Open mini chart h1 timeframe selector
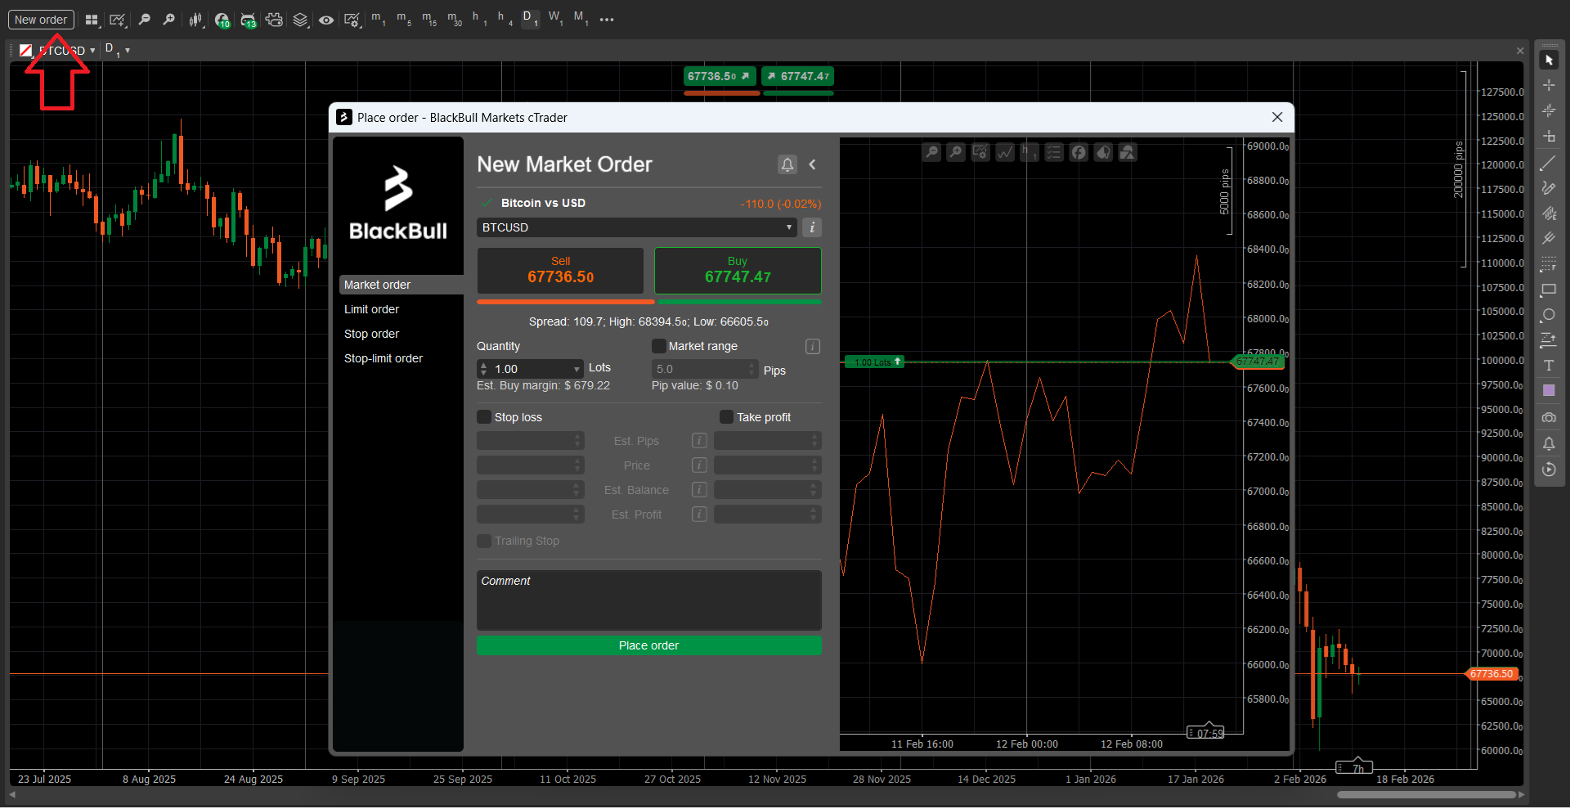Viewport: 1570px width, 809px height. [x=1029, y=152]
